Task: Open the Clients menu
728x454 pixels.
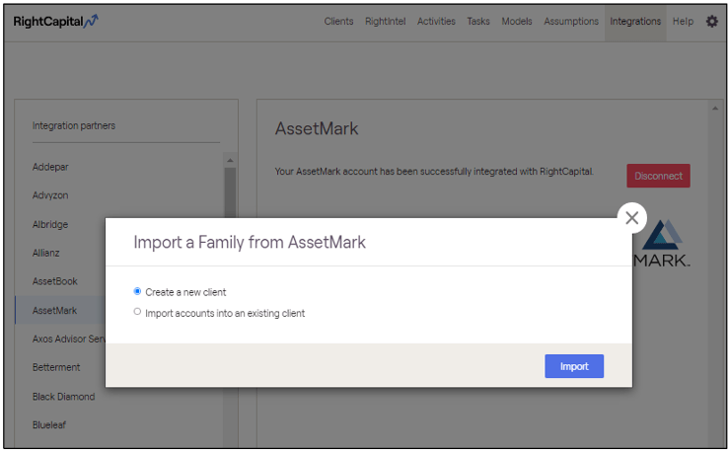Action: pos(338,22)
